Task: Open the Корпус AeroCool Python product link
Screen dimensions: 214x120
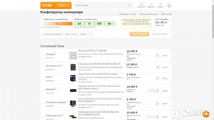Action: (97, 74)
